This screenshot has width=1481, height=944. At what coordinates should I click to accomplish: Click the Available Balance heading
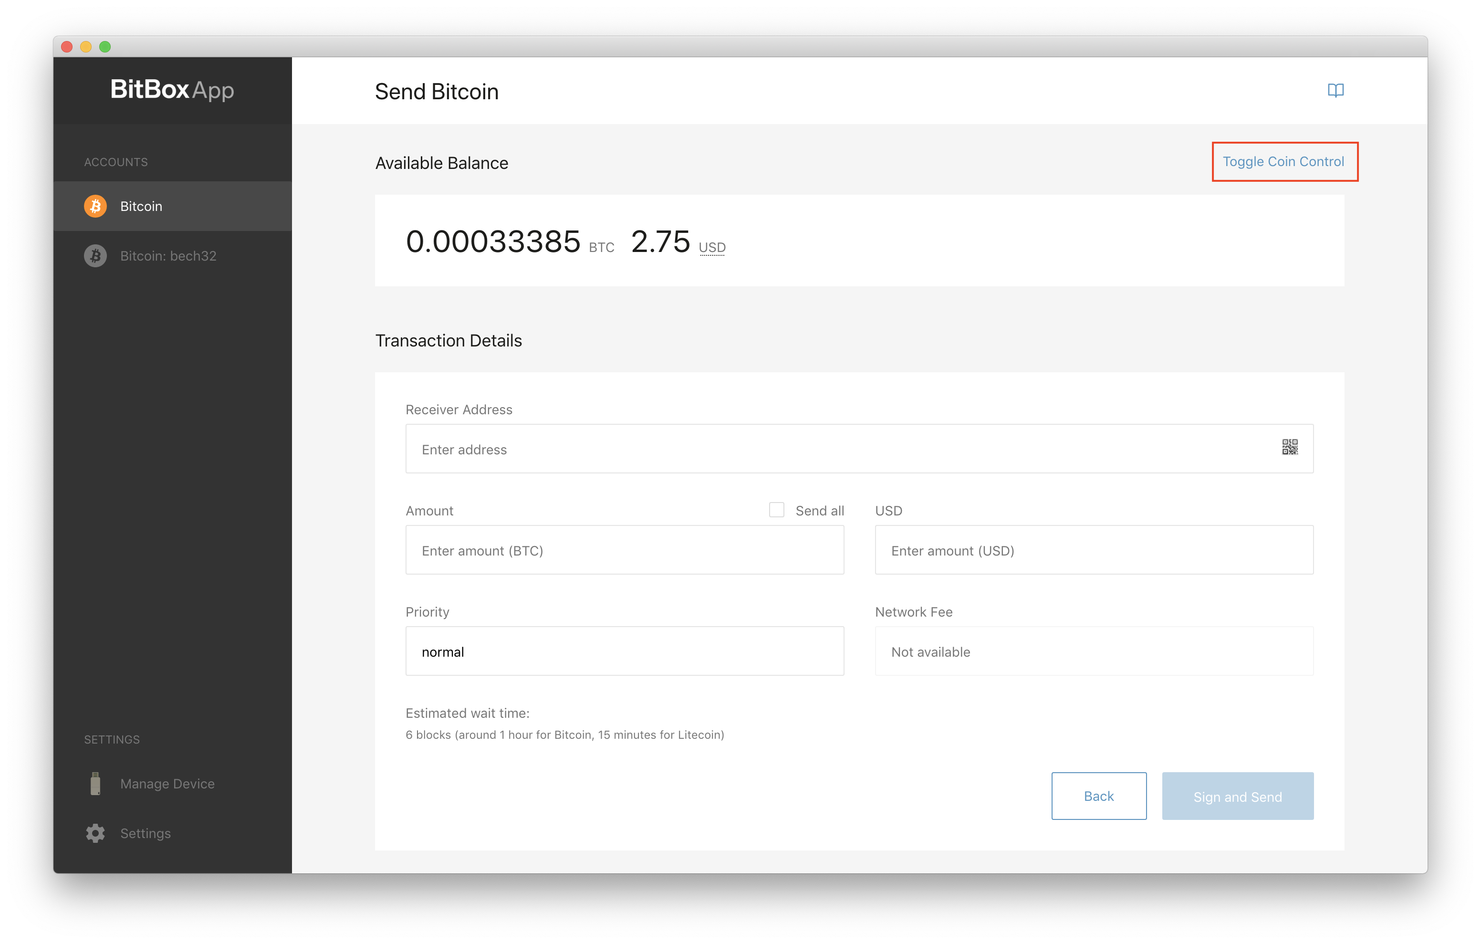442,163
